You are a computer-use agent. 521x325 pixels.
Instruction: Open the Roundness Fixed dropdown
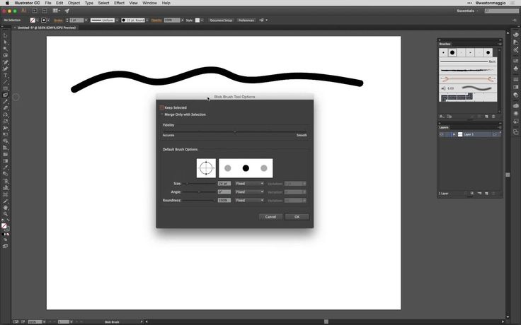click(x=249, y=201)
